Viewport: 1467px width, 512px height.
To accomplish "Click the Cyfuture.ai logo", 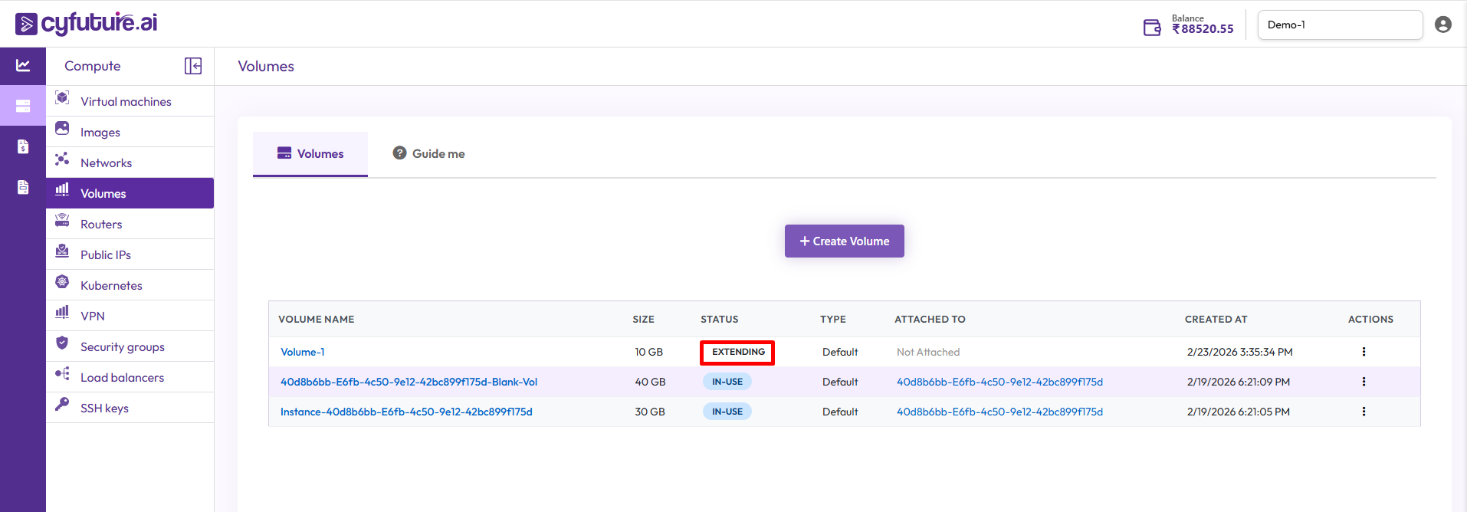I will click(87, 24).
